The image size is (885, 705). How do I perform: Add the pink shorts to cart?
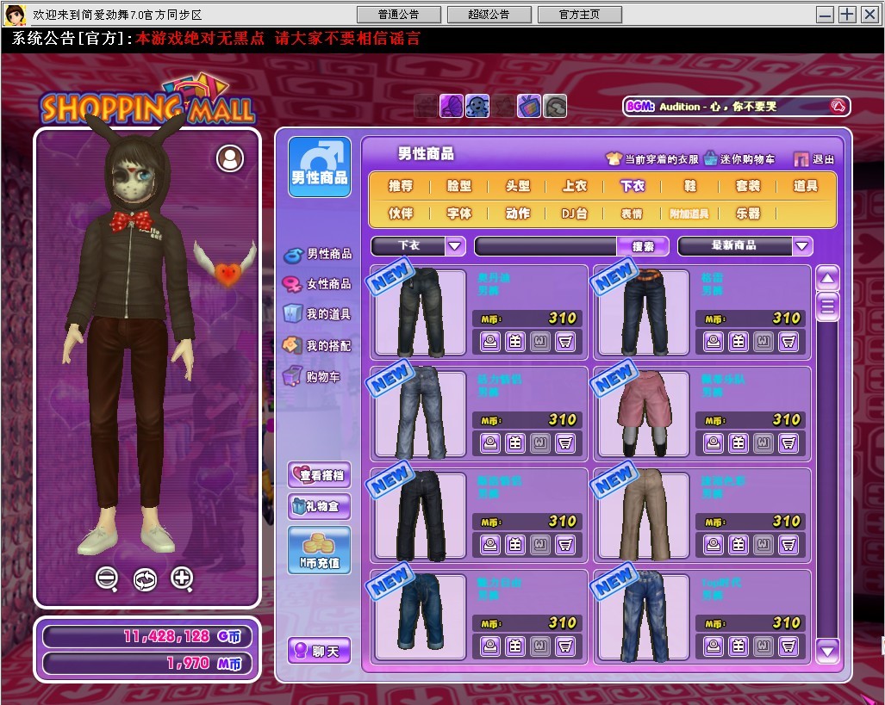(x=788, y=442)
